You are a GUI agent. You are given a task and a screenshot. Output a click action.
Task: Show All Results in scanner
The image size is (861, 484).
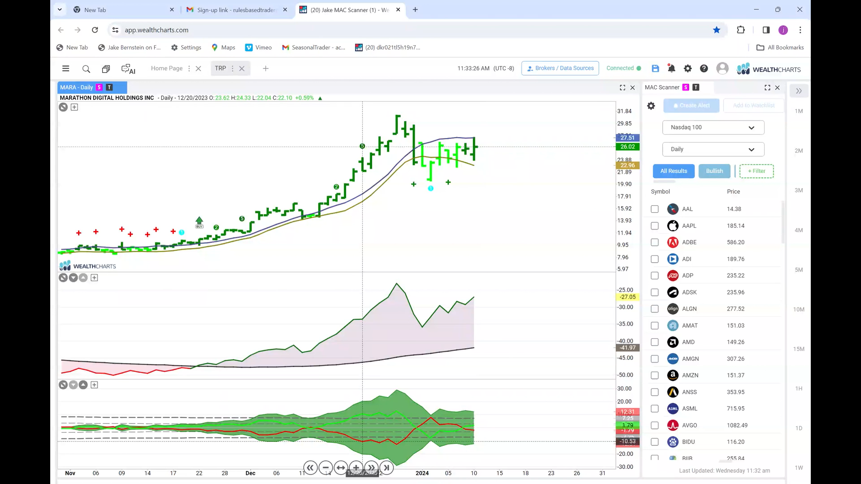(x=674, y=171)
